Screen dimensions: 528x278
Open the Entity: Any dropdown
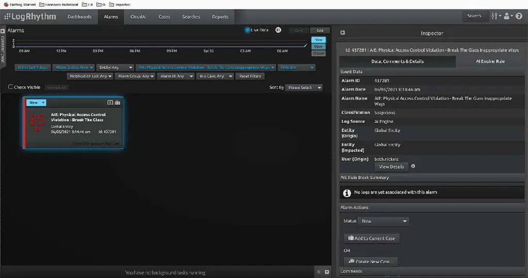point(115,68)
